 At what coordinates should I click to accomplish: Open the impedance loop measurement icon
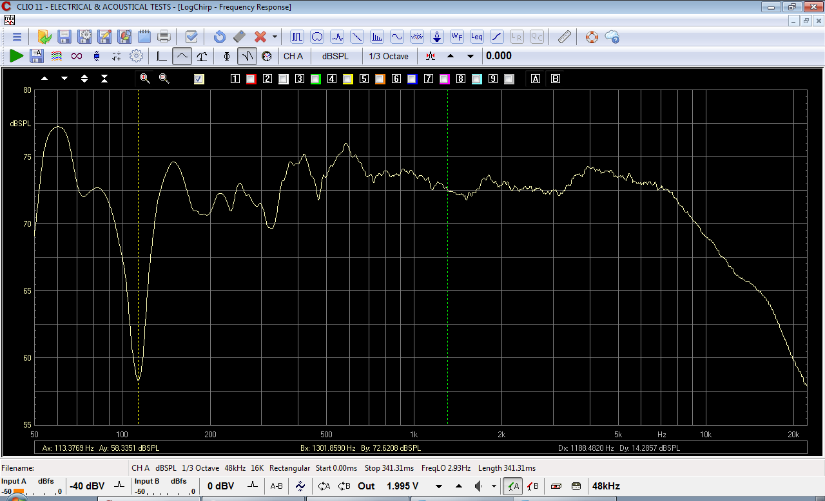click(317, 37)
